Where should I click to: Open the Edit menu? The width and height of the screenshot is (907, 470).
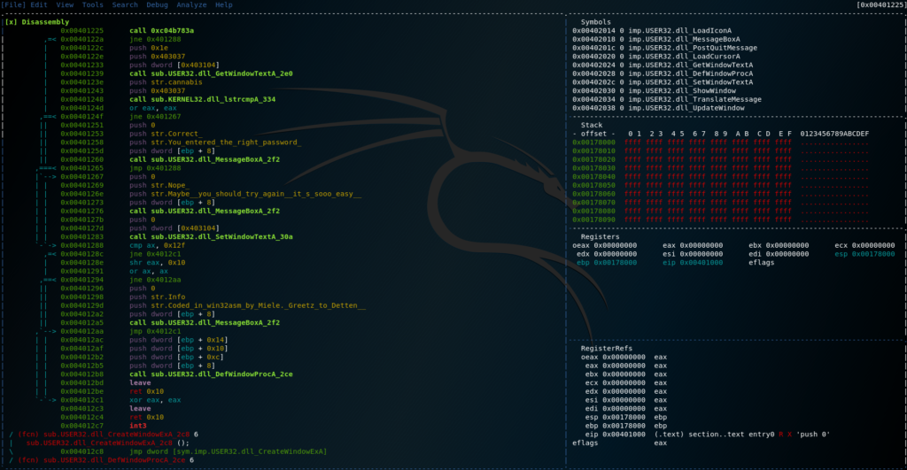coord(39,4)
